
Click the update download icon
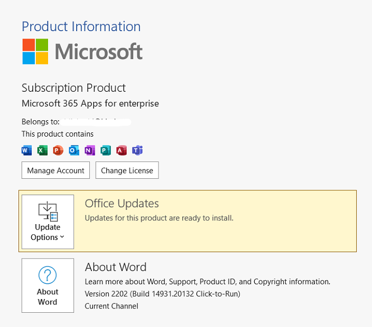click(48, 211)
